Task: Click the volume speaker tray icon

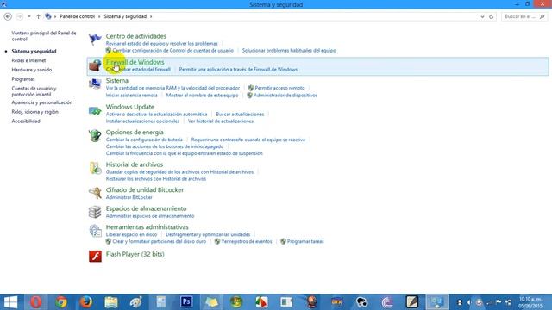Action: 469,302
